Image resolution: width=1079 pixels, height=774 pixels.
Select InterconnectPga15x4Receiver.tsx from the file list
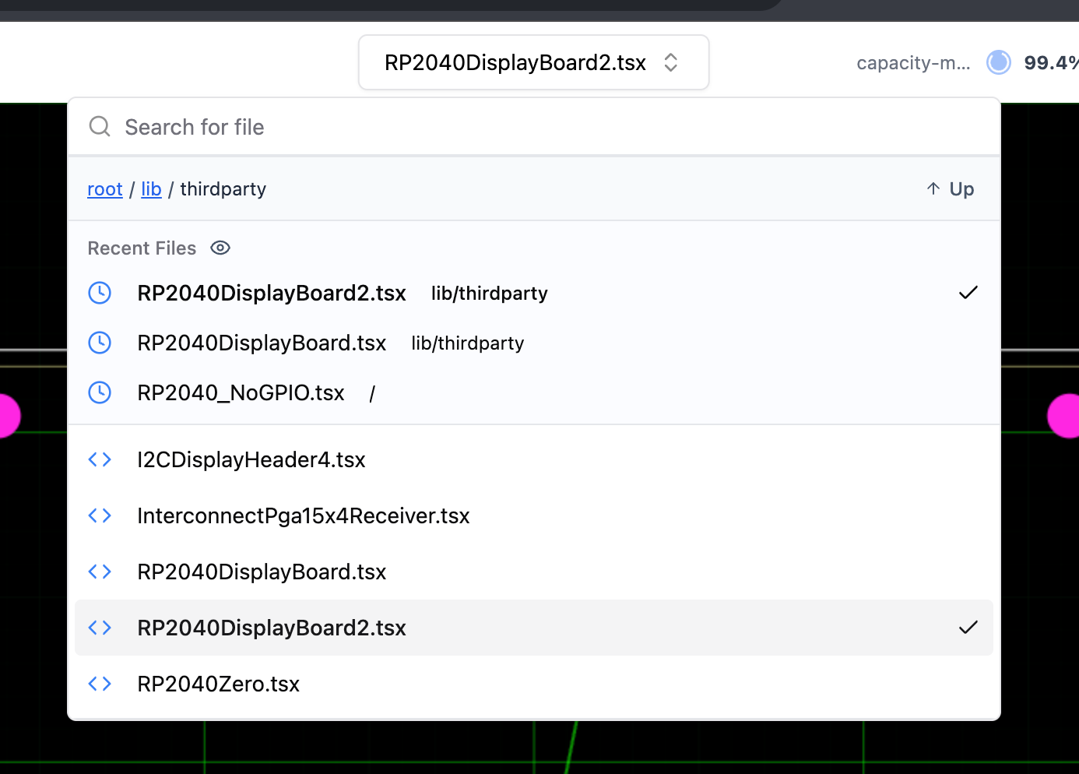tap(534, 515)
